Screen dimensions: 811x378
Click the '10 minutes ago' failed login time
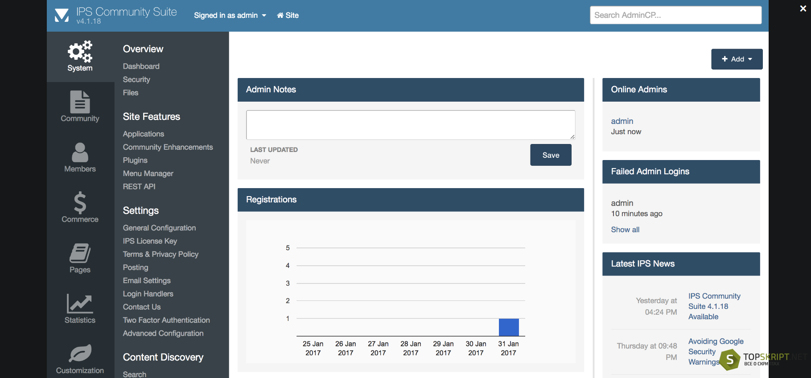(637, 214)
